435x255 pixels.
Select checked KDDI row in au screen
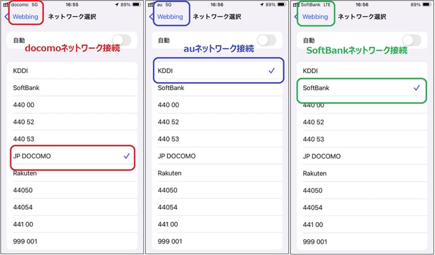[217, 71]
